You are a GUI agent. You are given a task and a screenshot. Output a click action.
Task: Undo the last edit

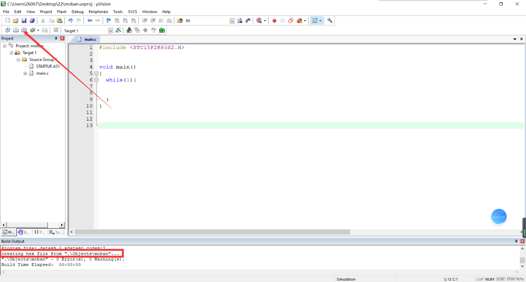(70, 21)
